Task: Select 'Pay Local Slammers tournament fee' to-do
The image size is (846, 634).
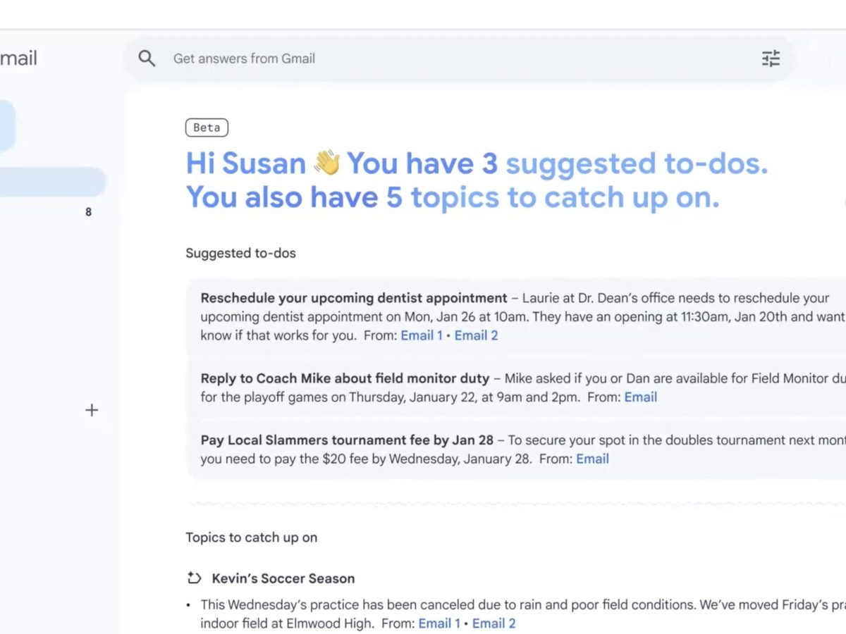Action: (x=347, y=440)
